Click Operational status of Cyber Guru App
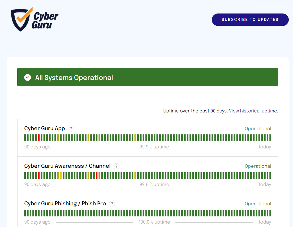The width and height of the screenshot is (293, 227). [258, 129]
